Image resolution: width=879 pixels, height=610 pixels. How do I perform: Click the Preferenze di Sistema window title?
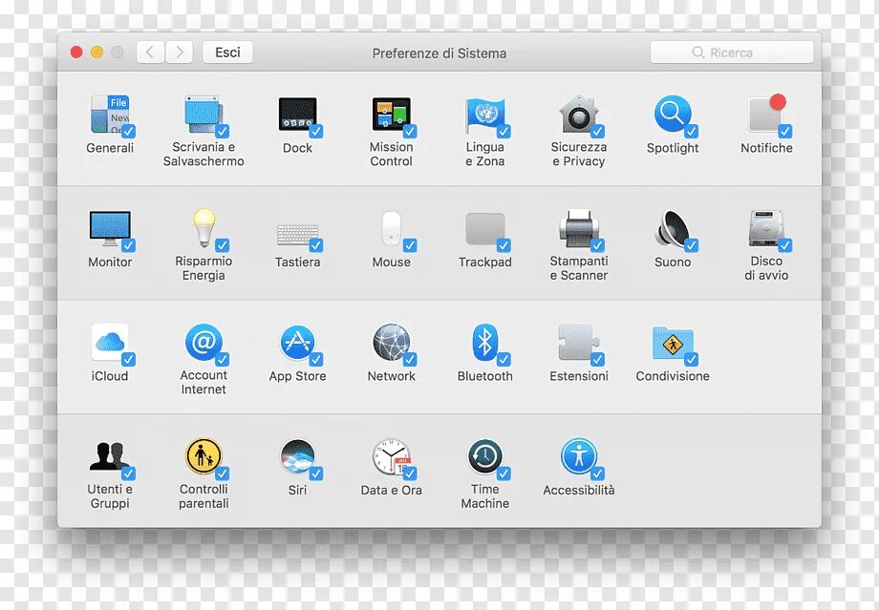coord(439,53)
